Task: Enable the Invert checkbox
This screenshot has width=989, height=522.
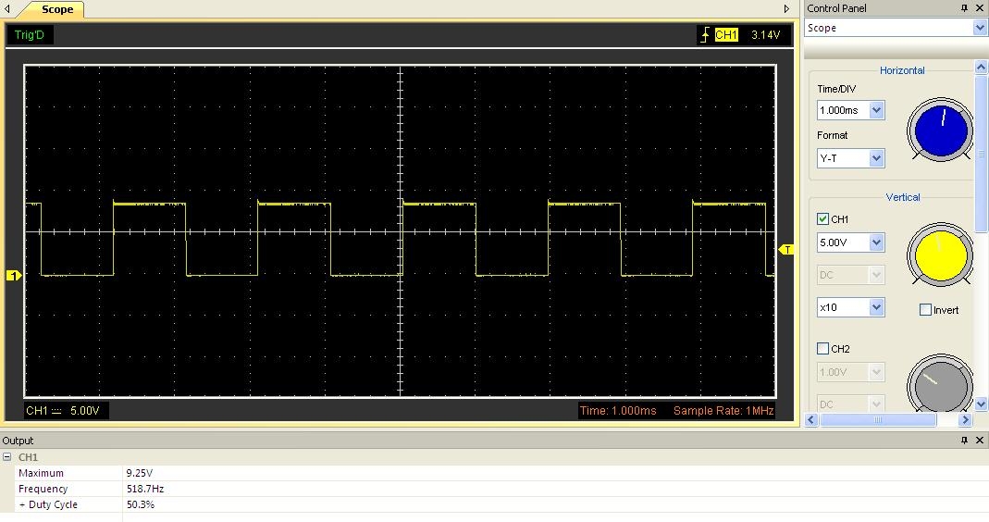Action: pos(925,310)
